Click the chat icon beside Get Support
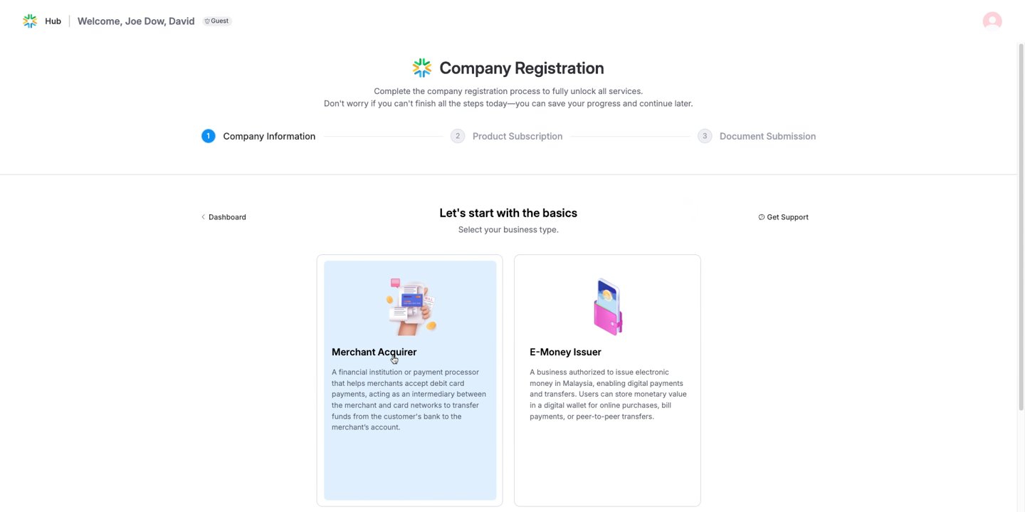1025x512 pixels. [762, 217]
